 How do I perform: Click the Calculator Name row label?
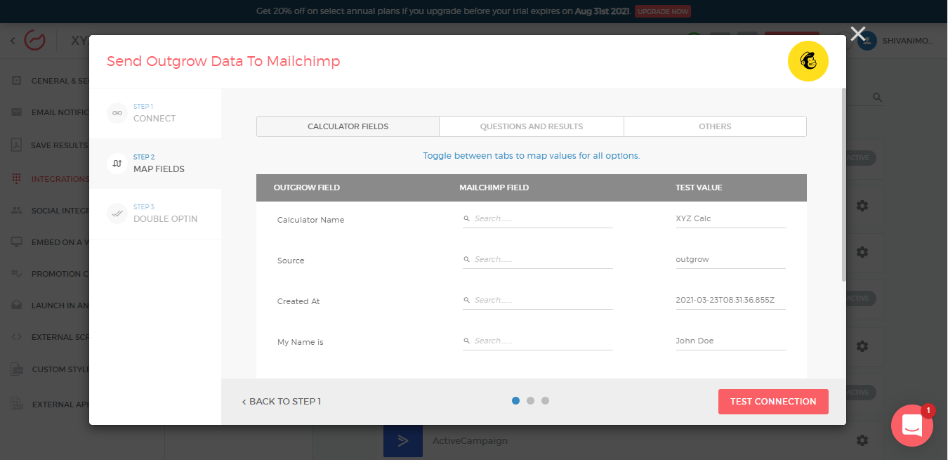click(310, 220)
